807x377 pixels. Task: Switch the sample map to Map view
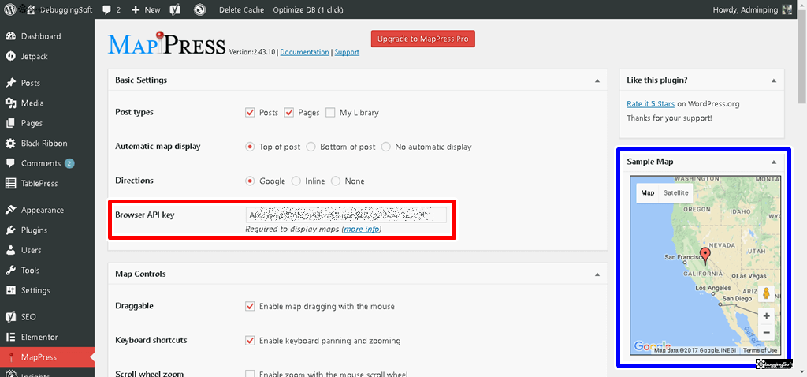tap(648, 193)
